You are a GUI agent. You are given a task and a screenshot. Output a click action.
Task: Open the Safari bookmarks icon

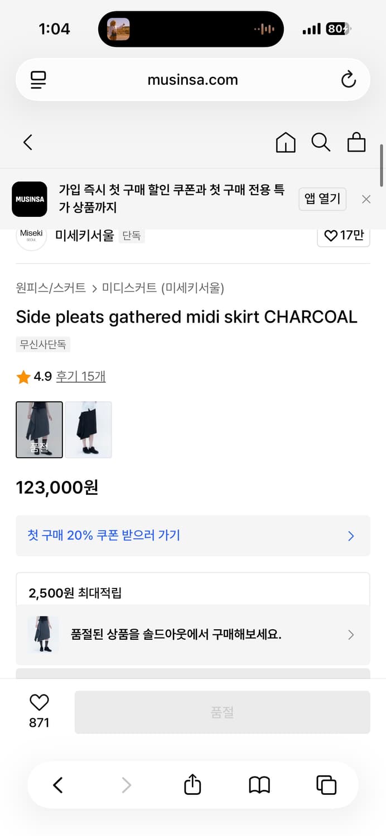259,785
